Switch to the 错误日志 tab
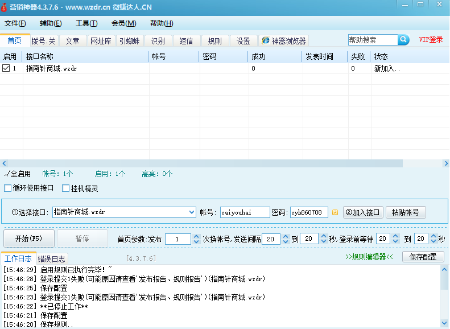Viewport: 450px width, 329px height. pyautogui.click(x=52, y=259)
